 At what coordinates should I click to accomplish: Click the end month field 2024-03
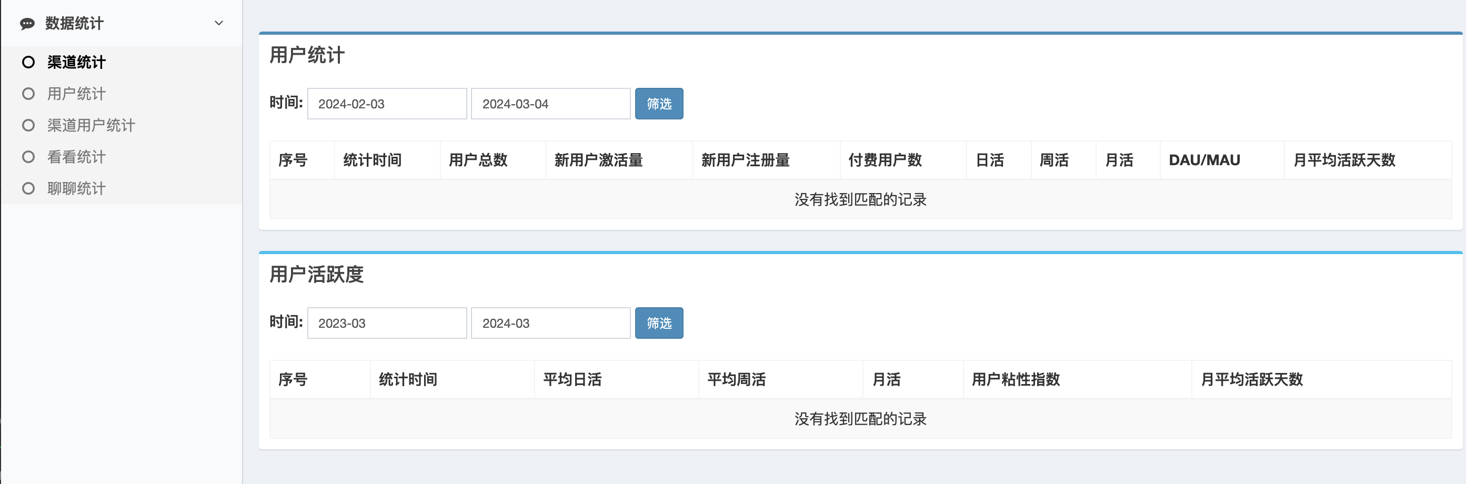551,323
